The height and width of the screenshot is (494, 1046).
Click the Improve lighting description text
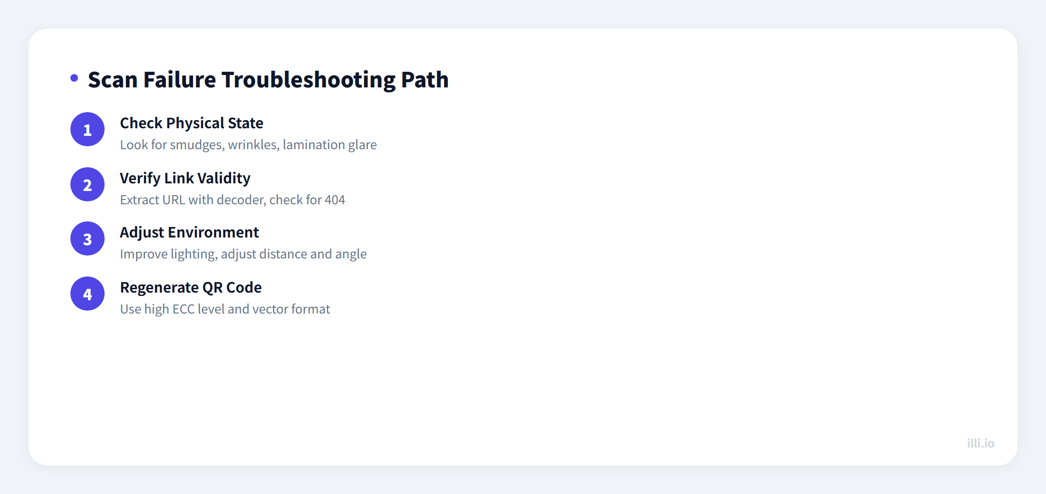pos(243,254)
